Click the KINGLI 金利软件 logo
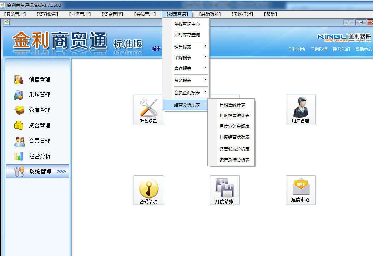This screenshot has height=256, width=373. (344, 37)
